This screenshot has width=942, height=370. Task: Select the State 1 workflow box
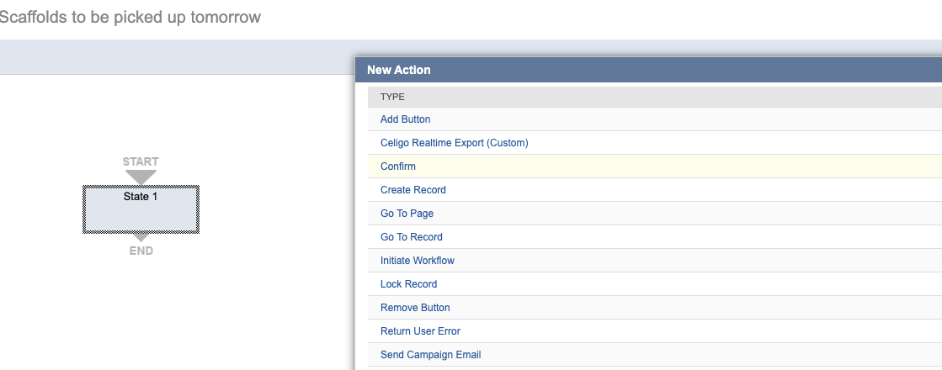(141, 209)
